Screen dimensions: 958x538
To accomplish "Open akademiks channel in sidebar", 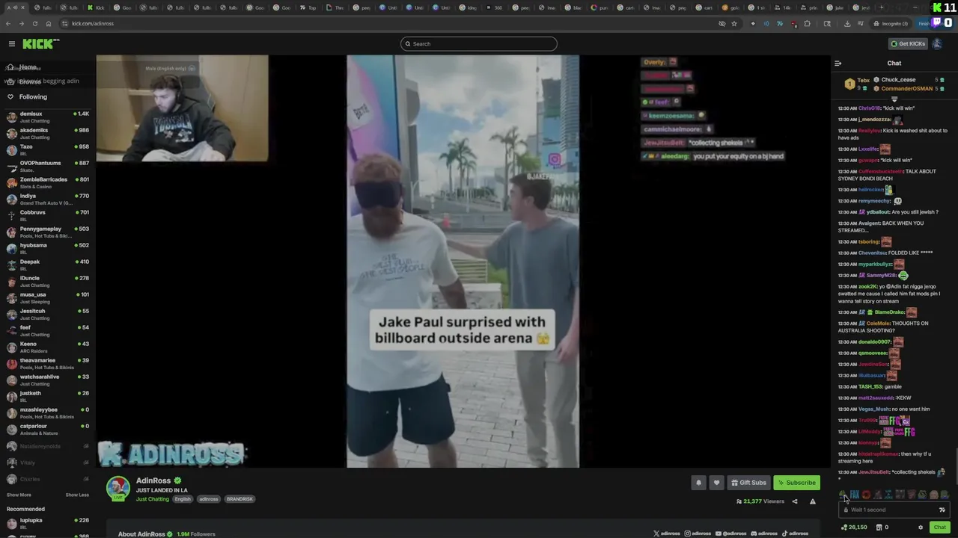I will click(46, 134).
